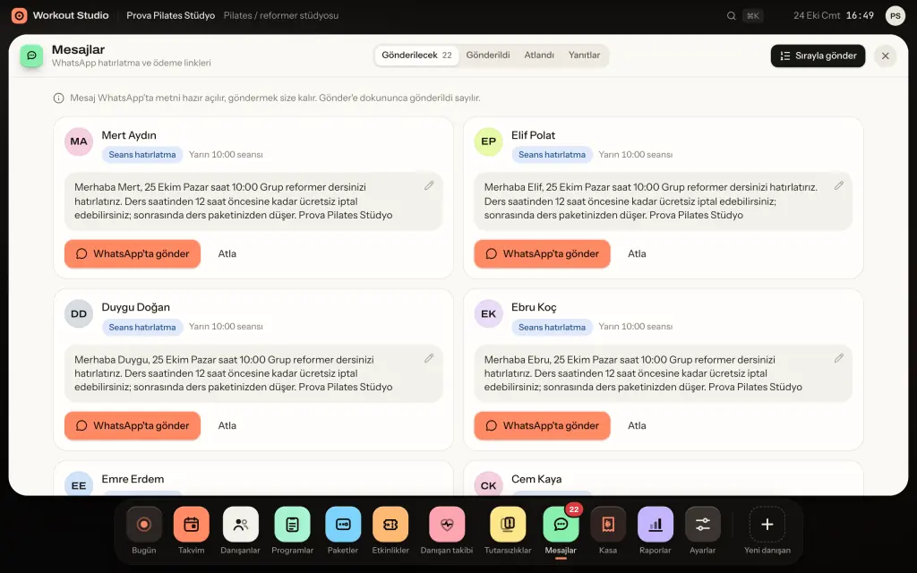Edit Ebru Koç's message with pencil icon
This screenshot has width=917, height=573.
point(838,358)
